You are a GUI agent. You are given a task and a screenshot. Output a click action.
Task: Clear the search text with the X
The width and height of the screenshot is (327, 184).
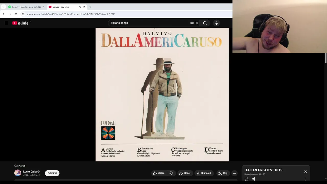point(197,23)
